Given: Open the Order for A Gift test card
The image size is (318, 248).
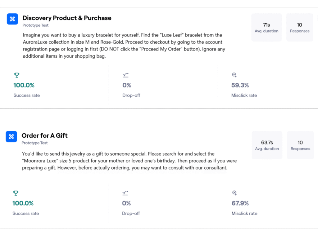Looking at the screenshot, I should 44,135.
